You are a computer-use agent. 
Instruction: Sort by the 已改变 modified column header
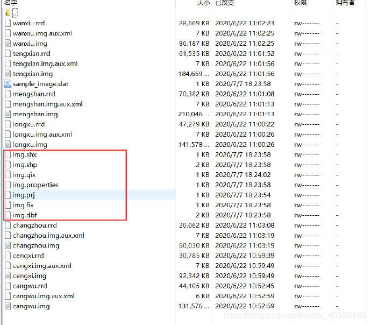(x=225, y=2)
